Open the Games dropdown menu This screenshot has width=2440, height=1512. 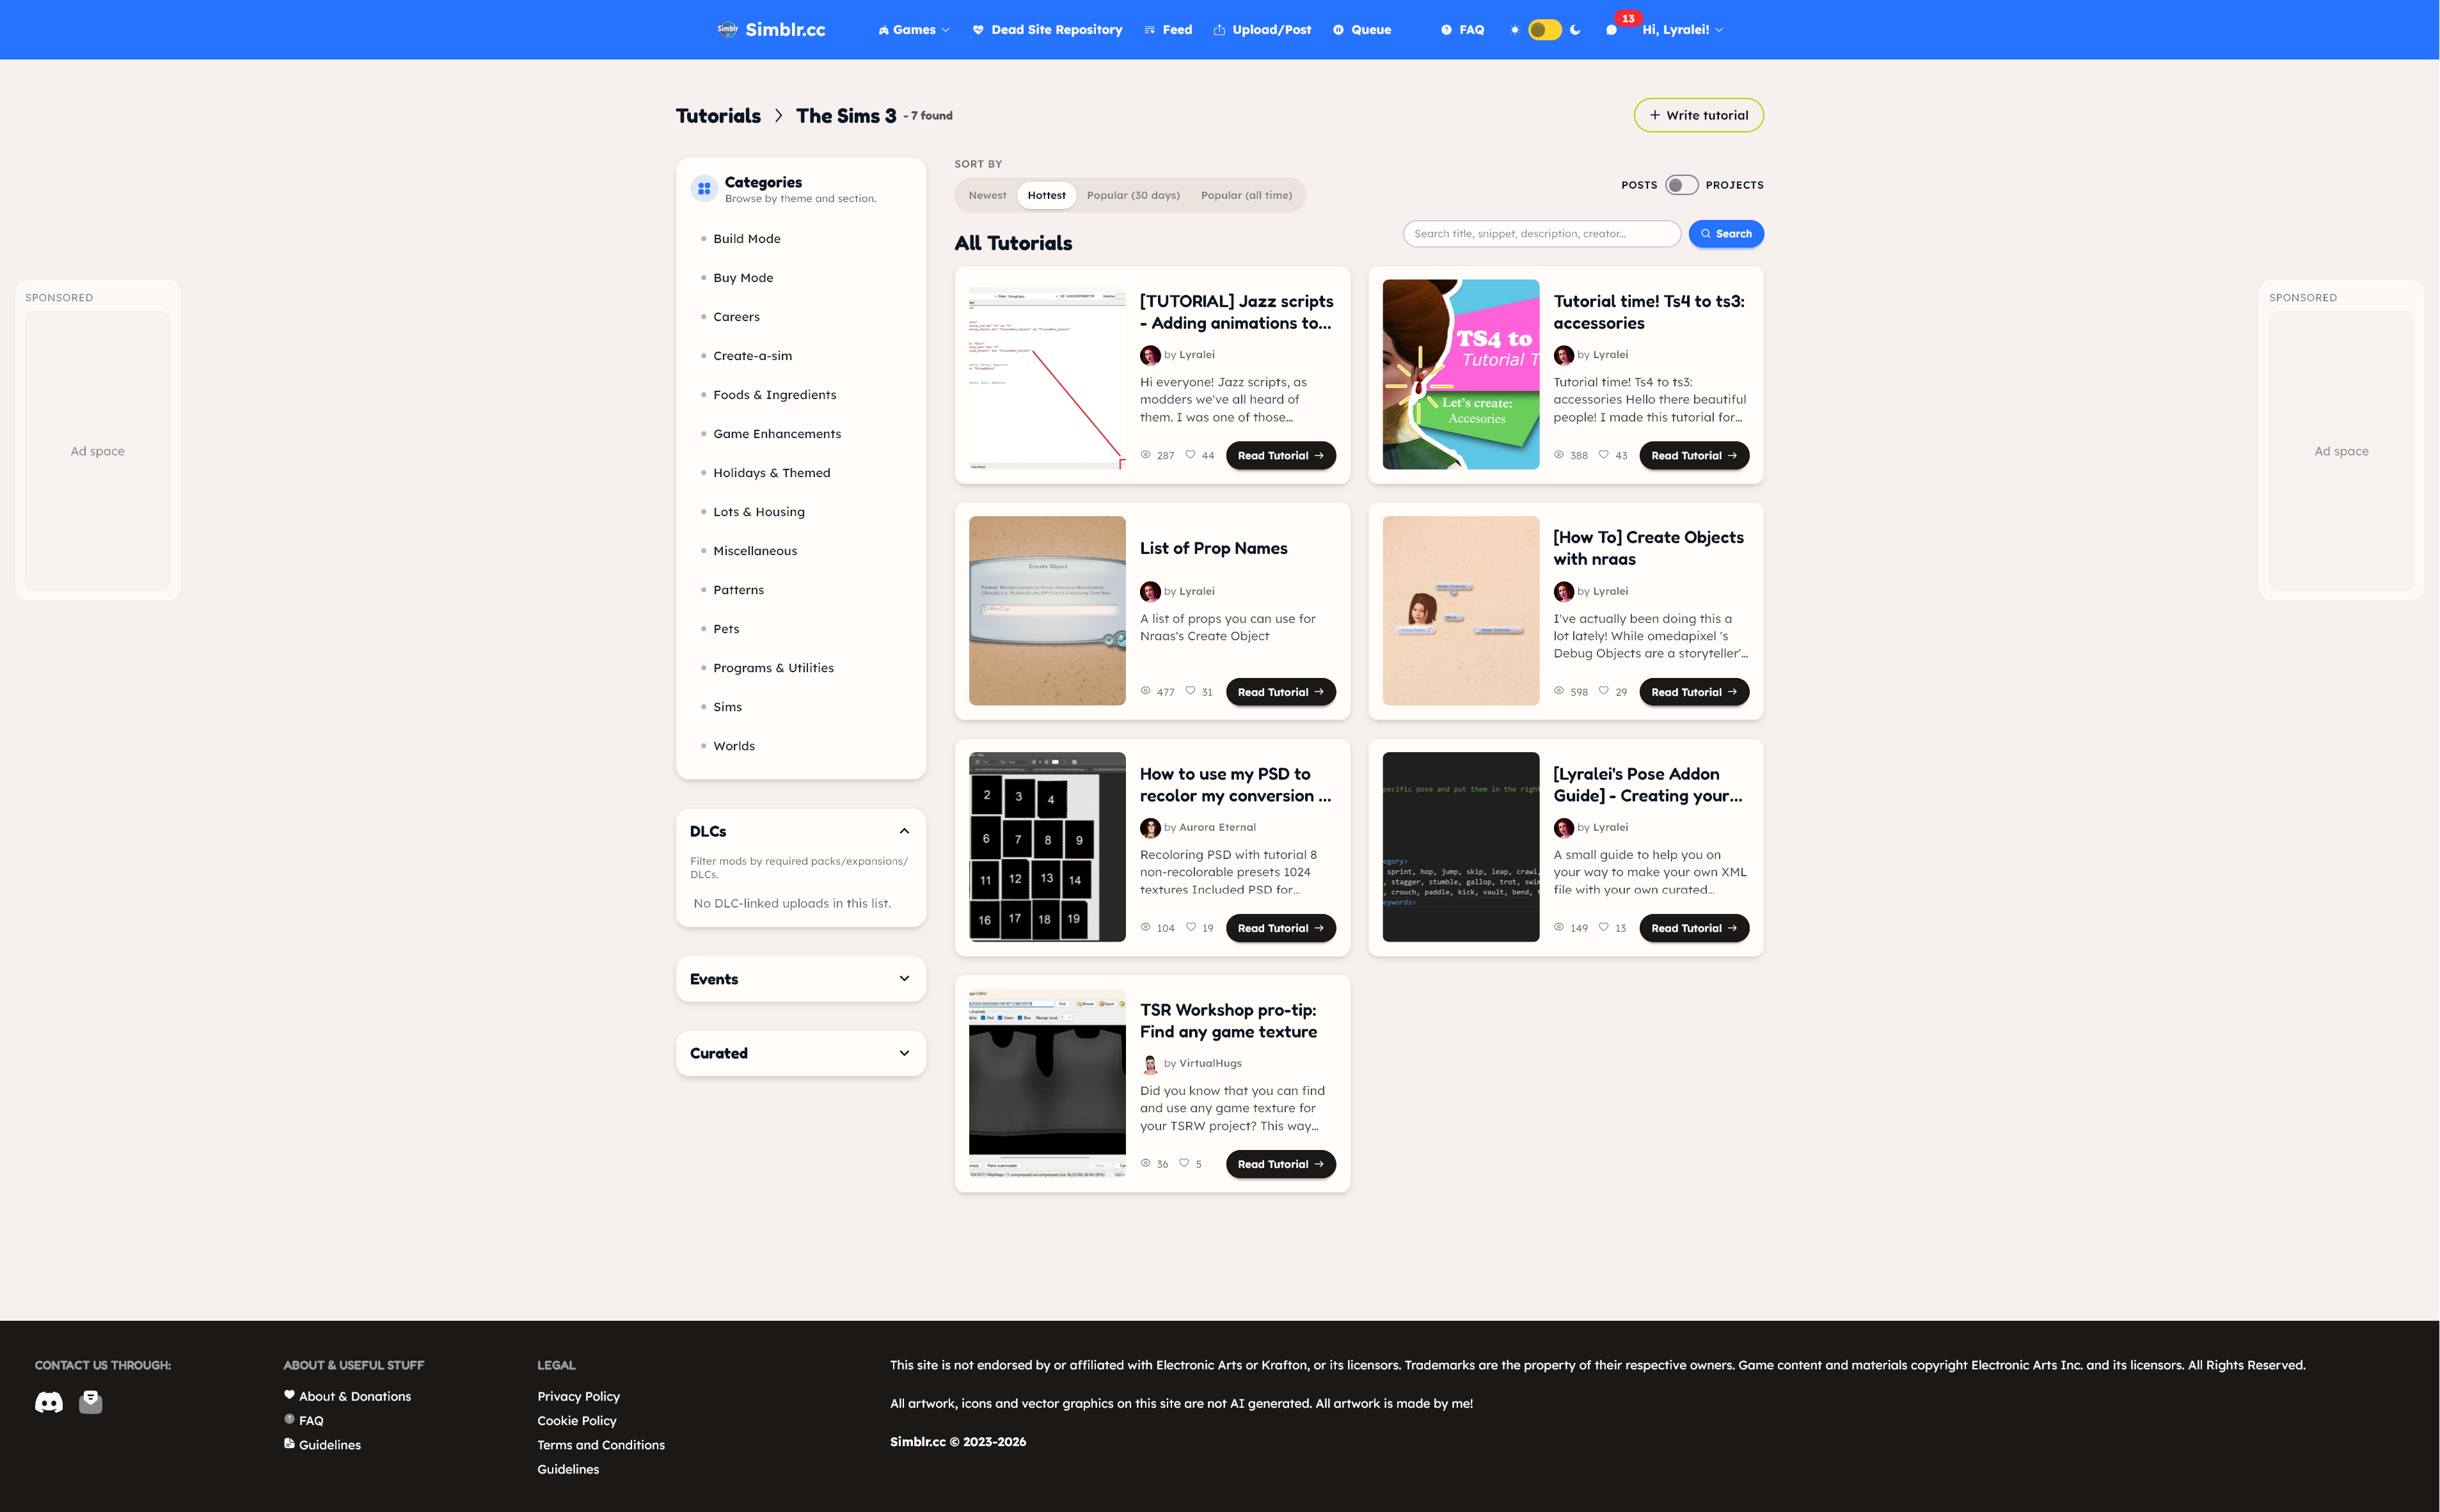click(x=914, y=30)
